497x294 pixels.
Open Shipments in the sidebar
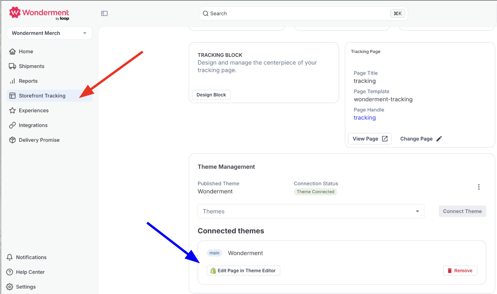tap(49, 66)
